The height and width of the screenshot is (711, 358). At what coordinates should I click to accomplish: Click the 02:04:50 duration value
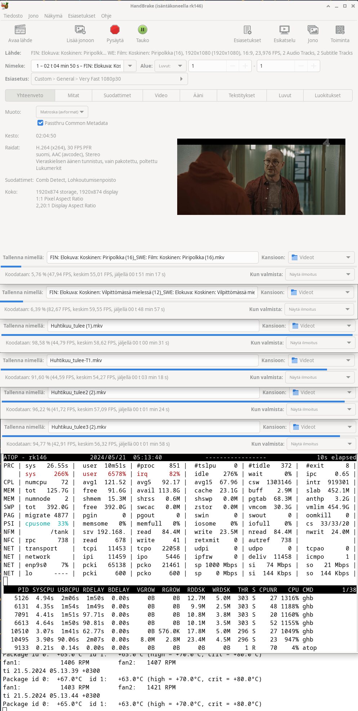pyautogui.click(x=46, y=136)
